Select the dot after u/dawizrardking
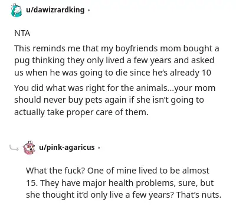The width and height of the screenshot is (236, 216). (x=88, y=10)
